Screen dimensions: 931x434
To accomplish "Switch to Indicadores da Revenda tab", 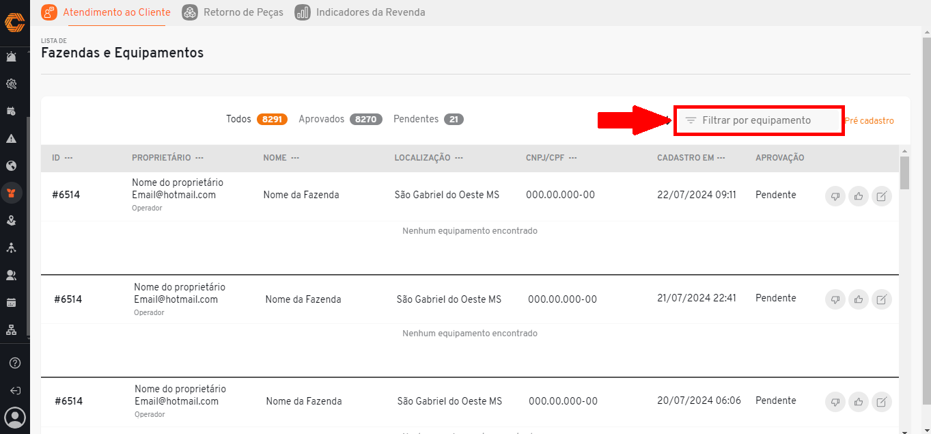I will coord(360,12).
